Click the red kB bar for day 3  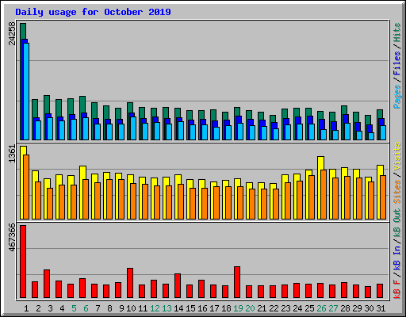[x=47, y=284]
